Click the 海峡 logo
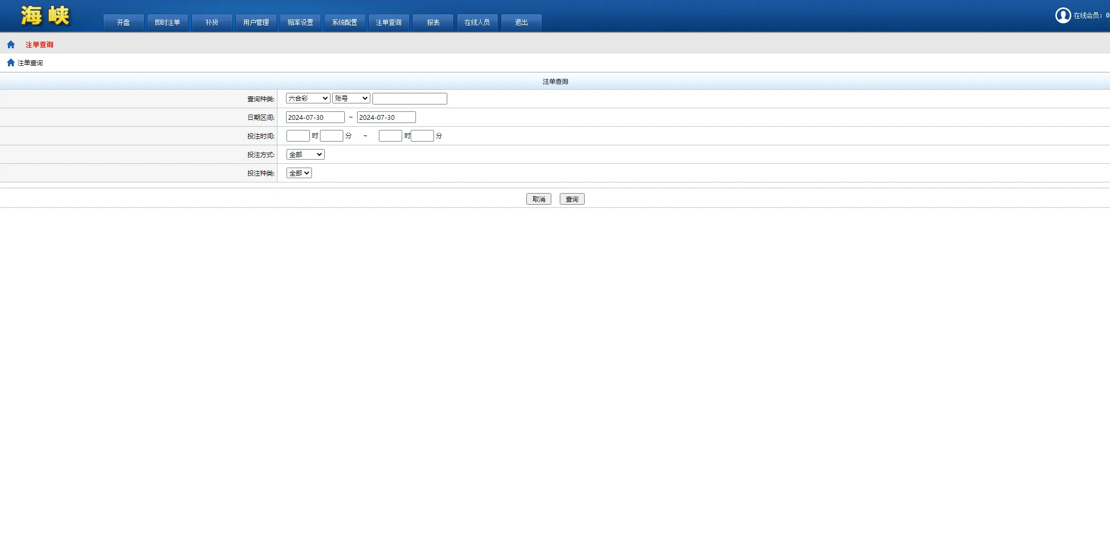Screen dimensions: 1110x559 45,16
